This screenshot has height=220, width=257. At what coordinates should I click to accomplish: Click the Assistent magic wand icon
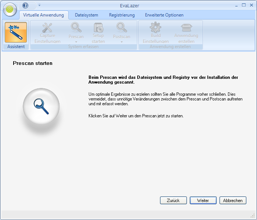coord(16,32)
